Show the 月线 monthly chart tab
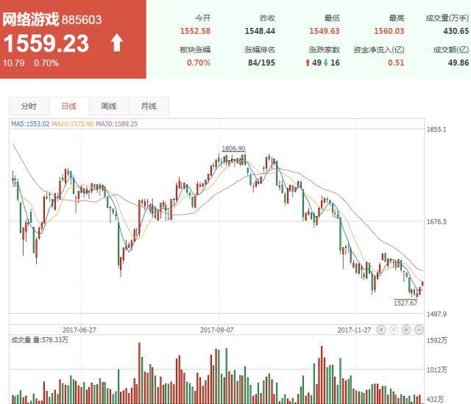The width and height of the screenshot is (471, 404). coord(148,106)
